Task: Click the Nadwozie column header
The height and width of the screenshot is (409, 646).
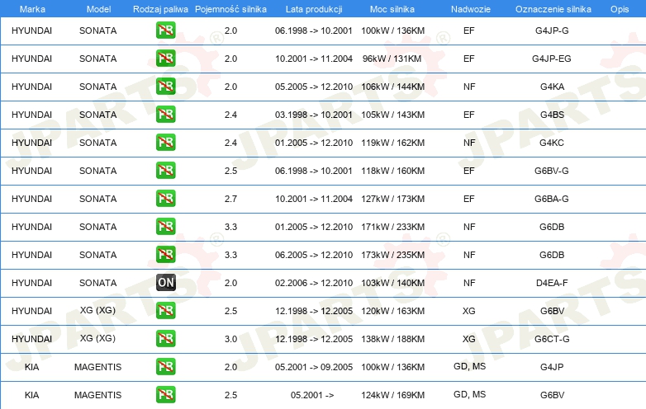Action: click(x=471, y=9)
